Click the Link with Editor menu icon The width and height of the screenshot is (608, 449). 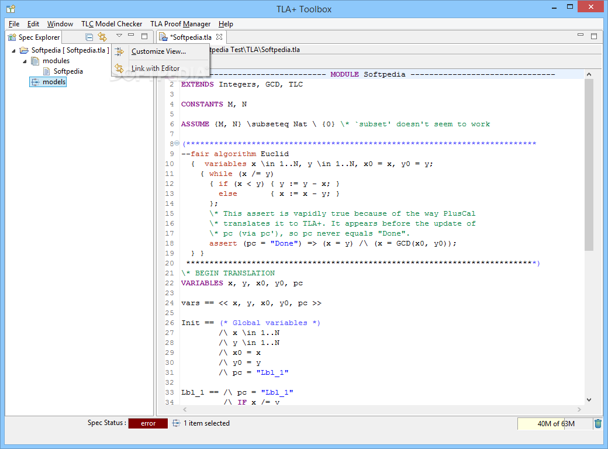119,68
